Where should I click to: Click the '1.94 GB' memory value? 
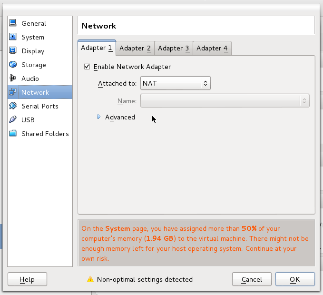tap(160, 238)
